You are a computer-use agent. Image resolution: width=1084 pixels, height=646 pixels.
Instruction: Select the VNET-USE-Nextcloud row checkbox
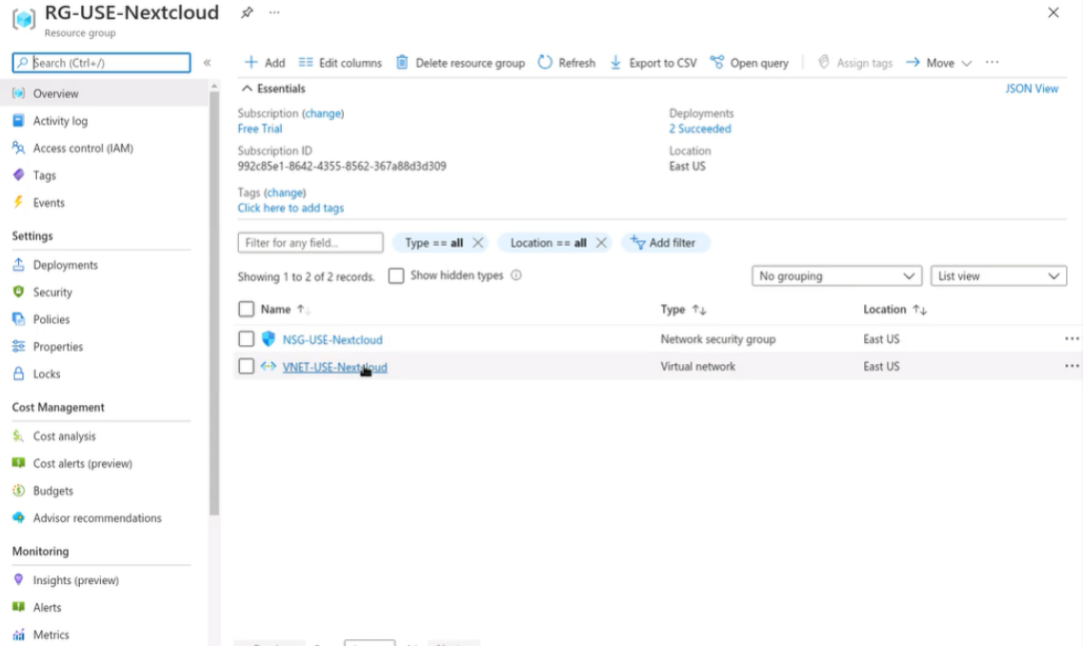click(246, 366)
